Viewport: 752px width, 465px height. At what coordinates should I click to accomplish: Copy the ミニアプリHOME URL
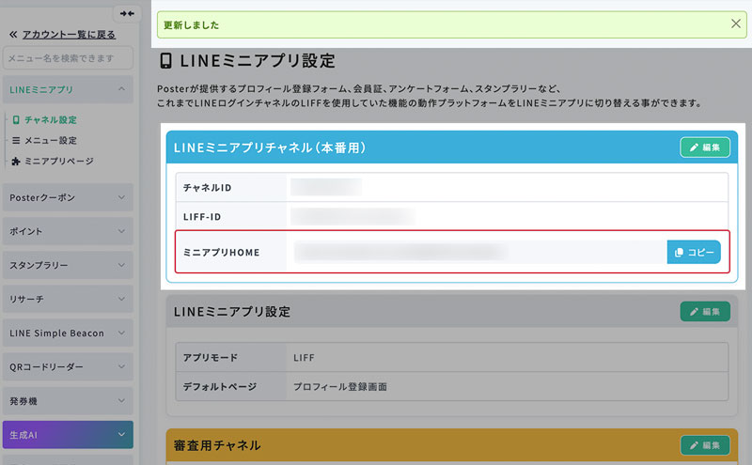(x=693, y=253)
